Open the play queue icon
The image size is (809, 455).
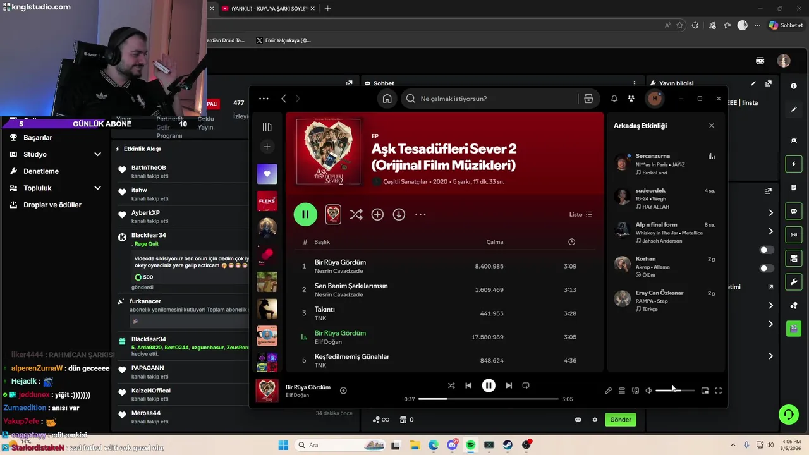[x=622, y=391]
